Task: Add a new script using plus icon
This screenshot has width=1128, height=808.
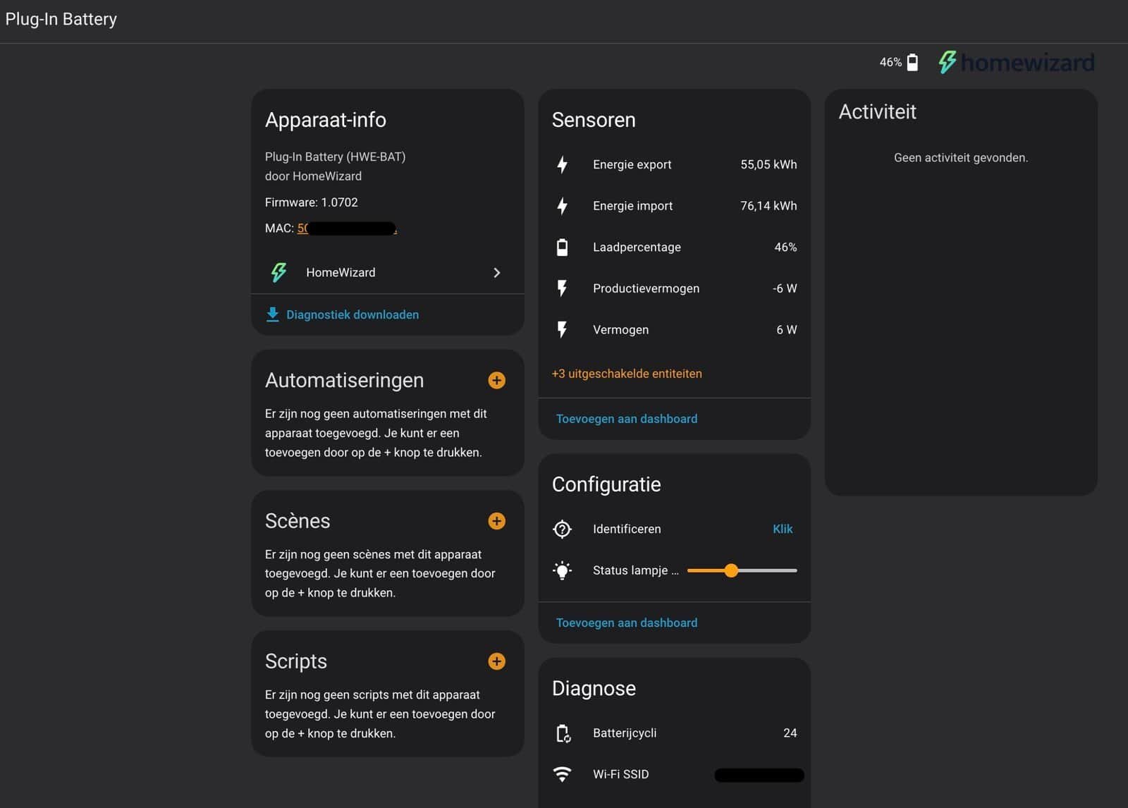Action: [x=496, y=661]
